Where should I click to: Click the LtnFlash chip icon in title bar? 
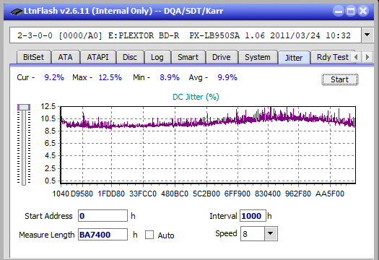point(17,11)
